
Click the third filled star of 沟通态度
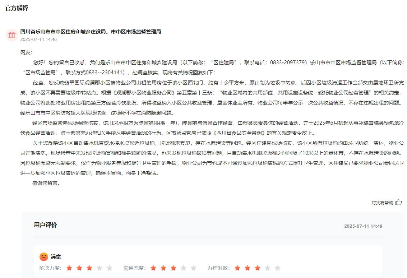click(x=173, y=268)
